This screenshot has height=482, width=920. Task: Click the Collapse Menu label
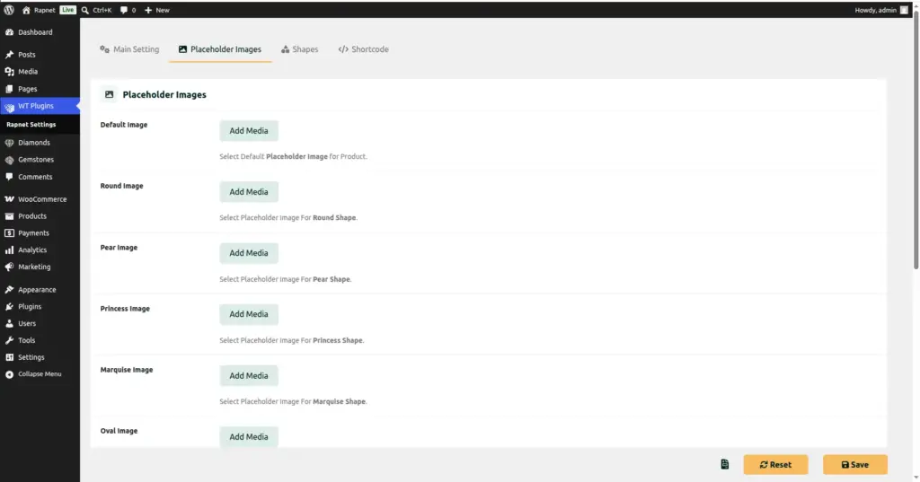[40, 374]
